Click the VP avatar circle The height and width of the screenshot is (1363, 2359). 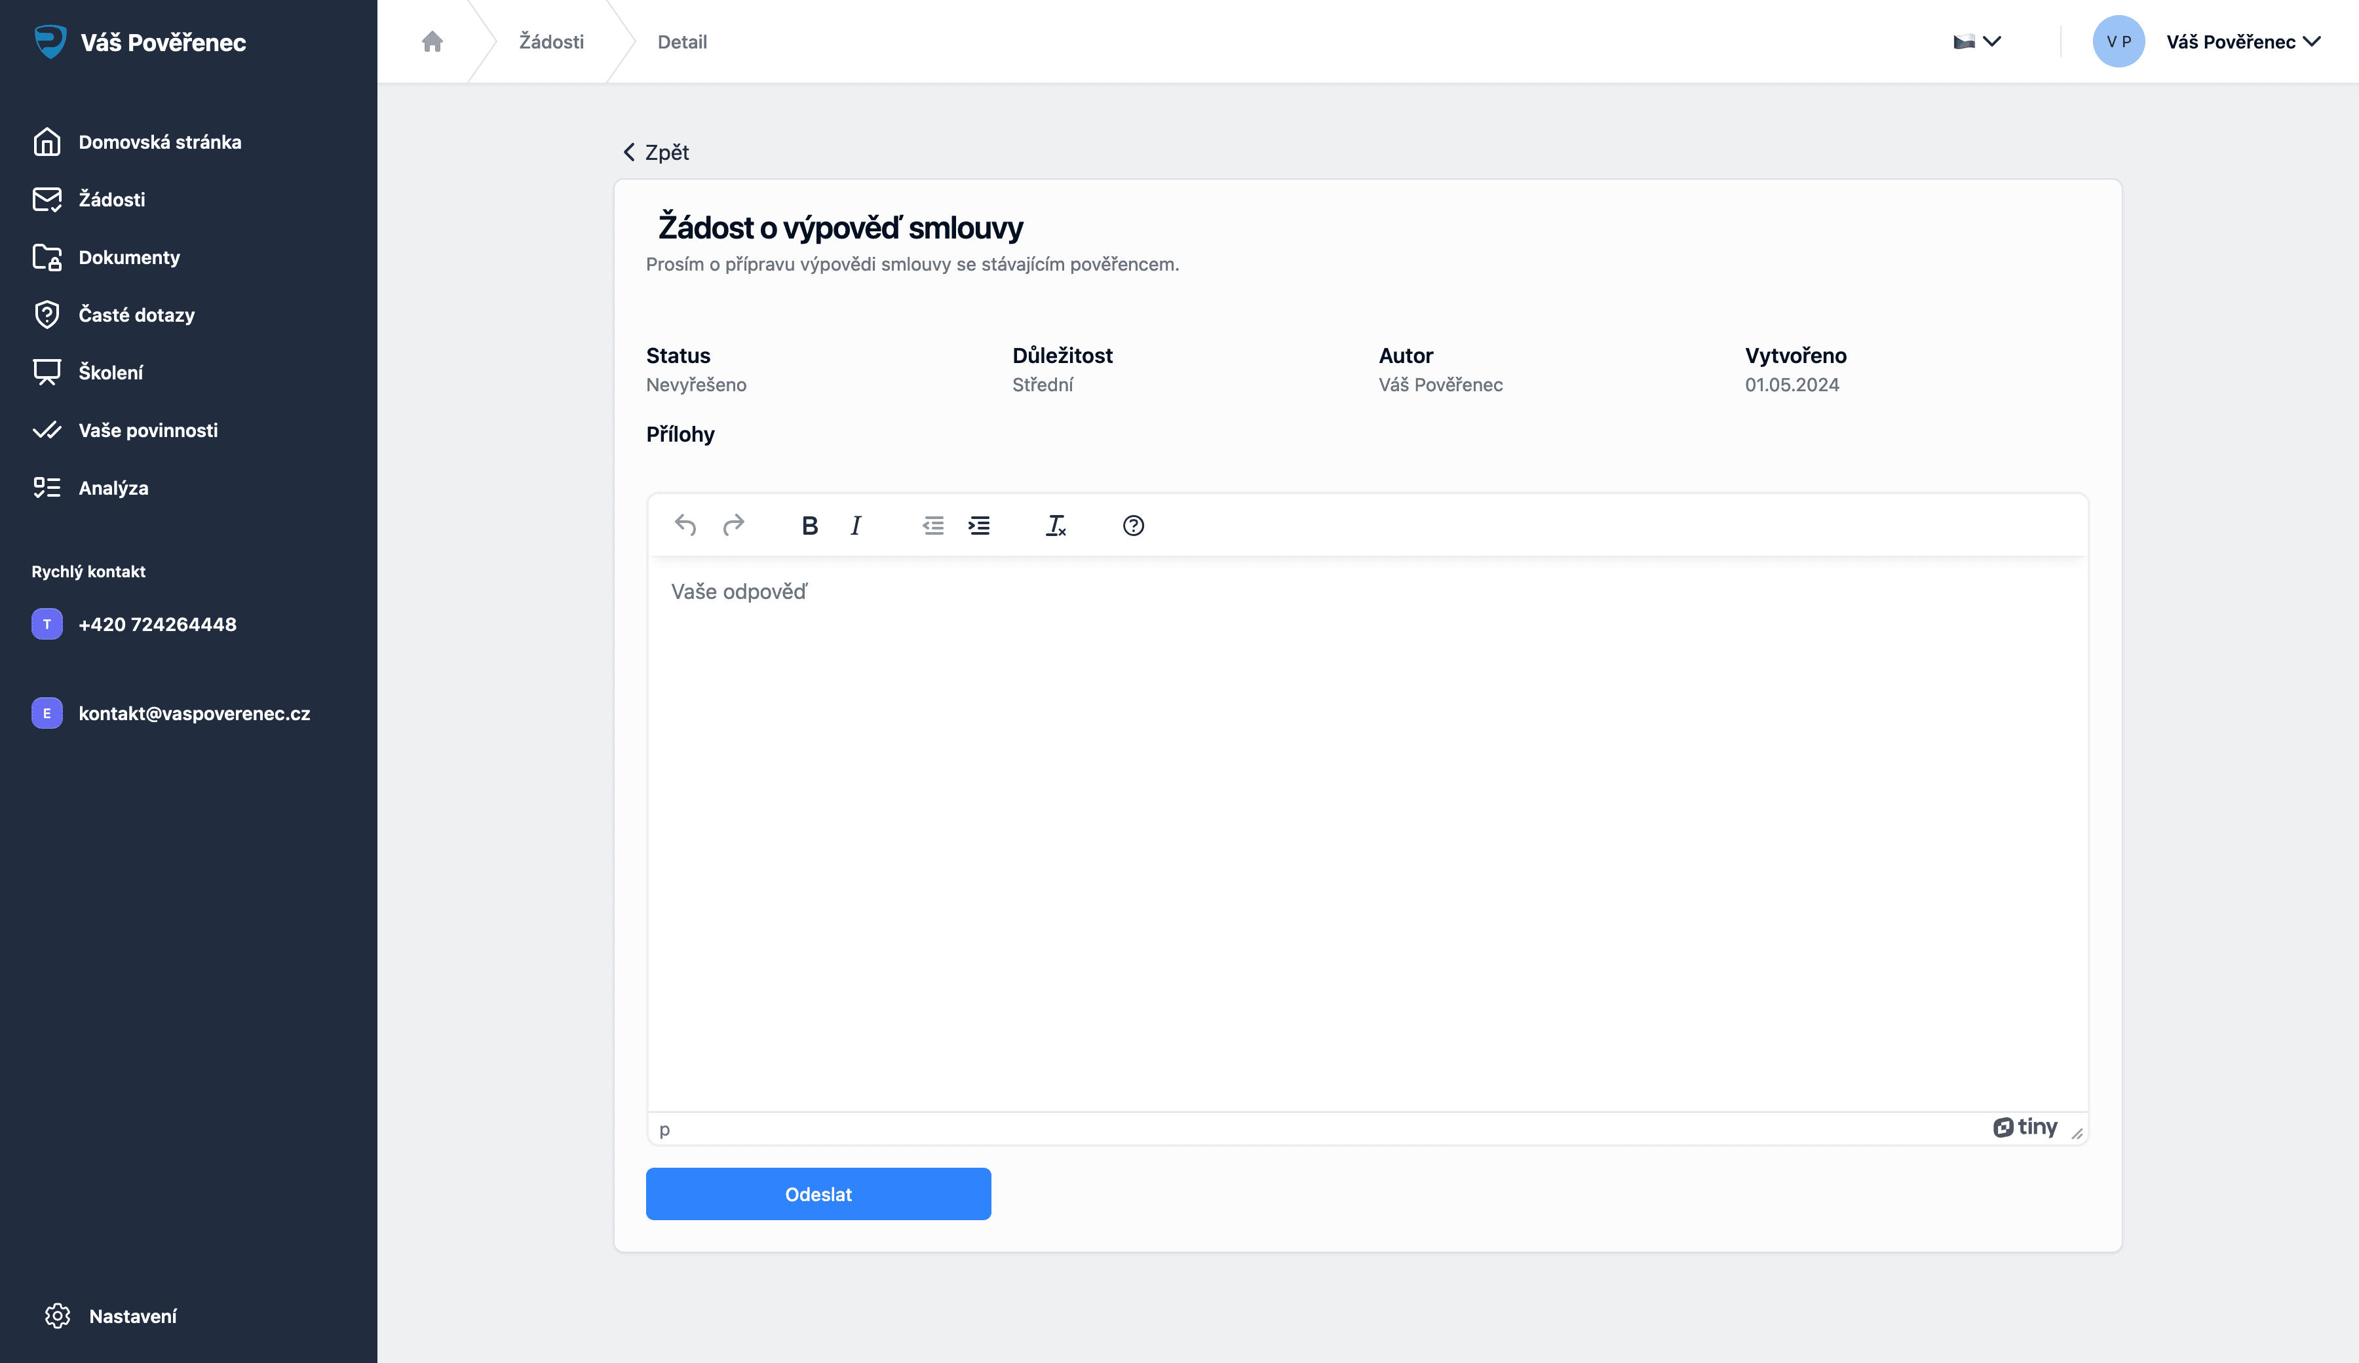[2119, 41]
